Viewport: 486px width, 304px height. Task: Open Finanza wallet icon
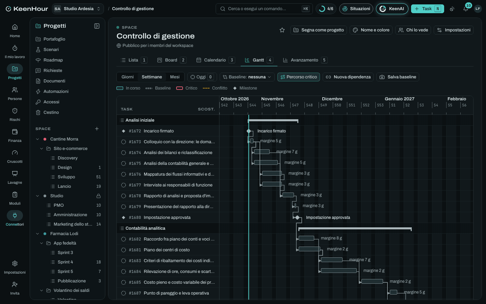coord(15,132)
